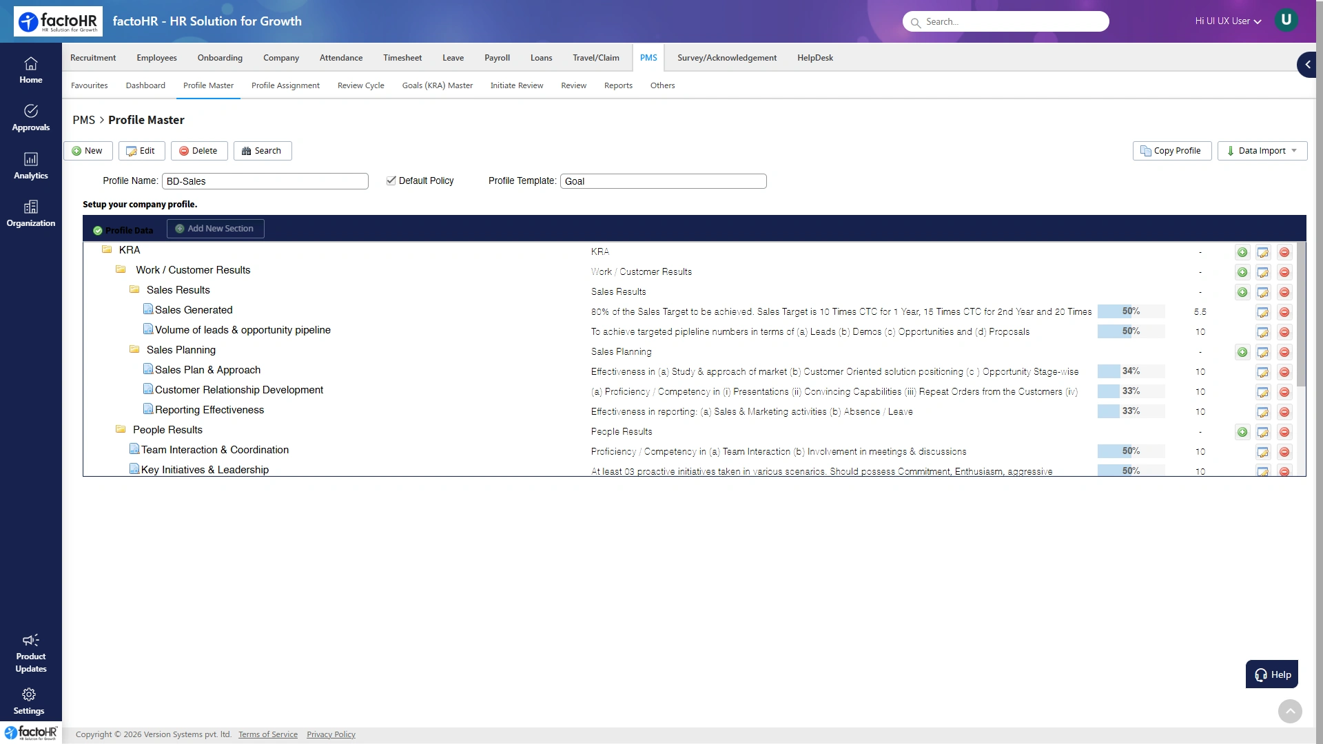
Task: Collapse Work / Customer Results folder
Action: [121, 269]
